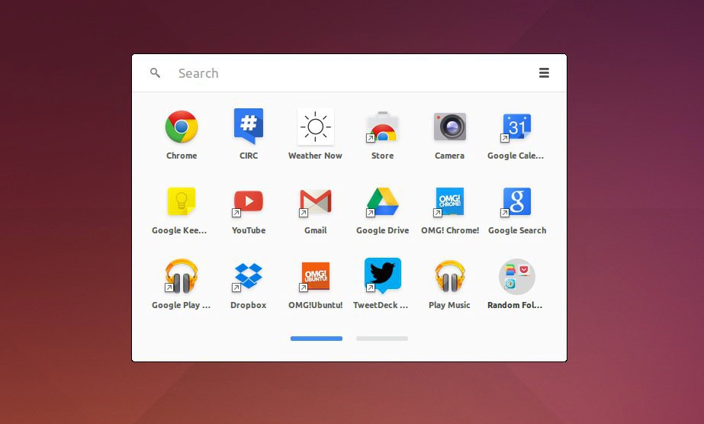Open the CIRC chat app
This screenshot has width=704, height=424.
[x=249, y=127]
